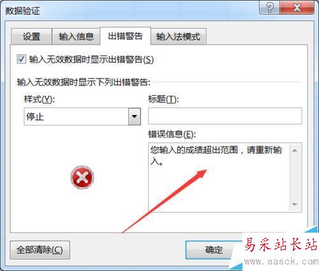Click the error message scrollbar up arrow
This screenshot has width=319, height=271.
[295, 150]
